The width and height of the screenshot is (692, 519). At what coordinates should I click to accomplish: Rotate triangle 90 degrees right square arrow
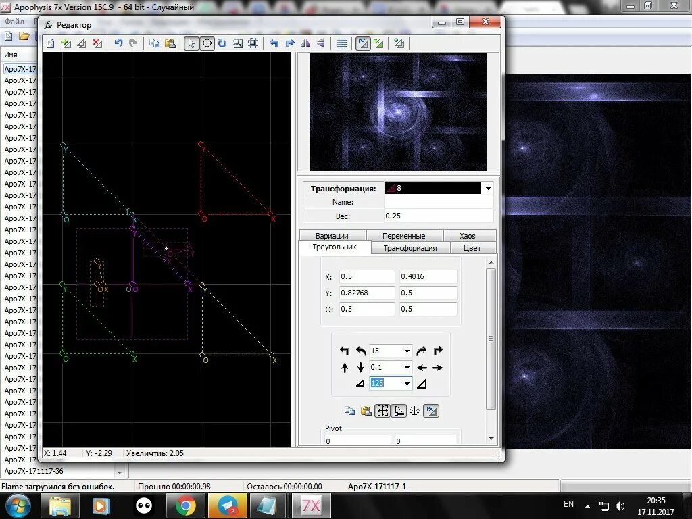pos(438,351)
